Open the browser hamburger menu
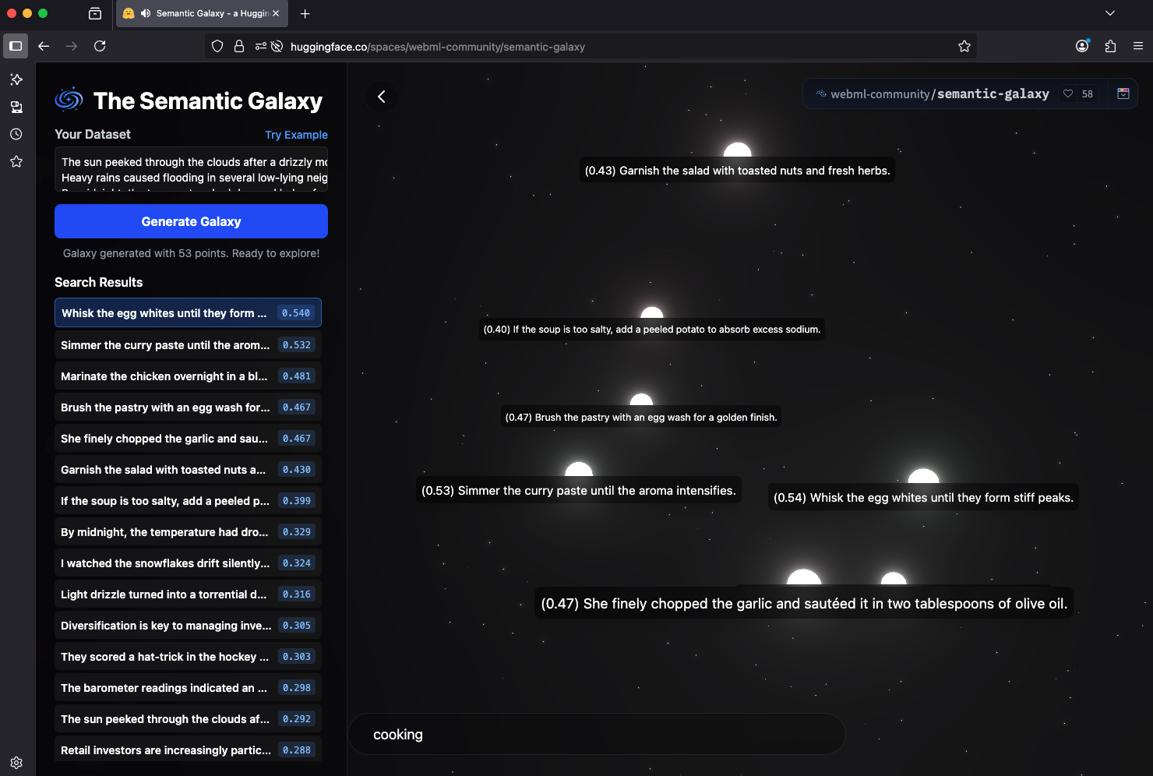 tap(1138, 46)
